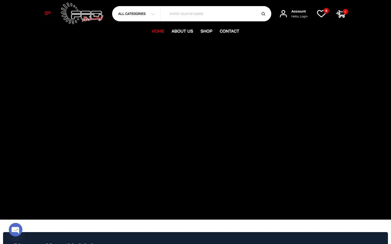Open the Contact menu item
This screenshot has height=244, width=391.
[x=229, y=31]
